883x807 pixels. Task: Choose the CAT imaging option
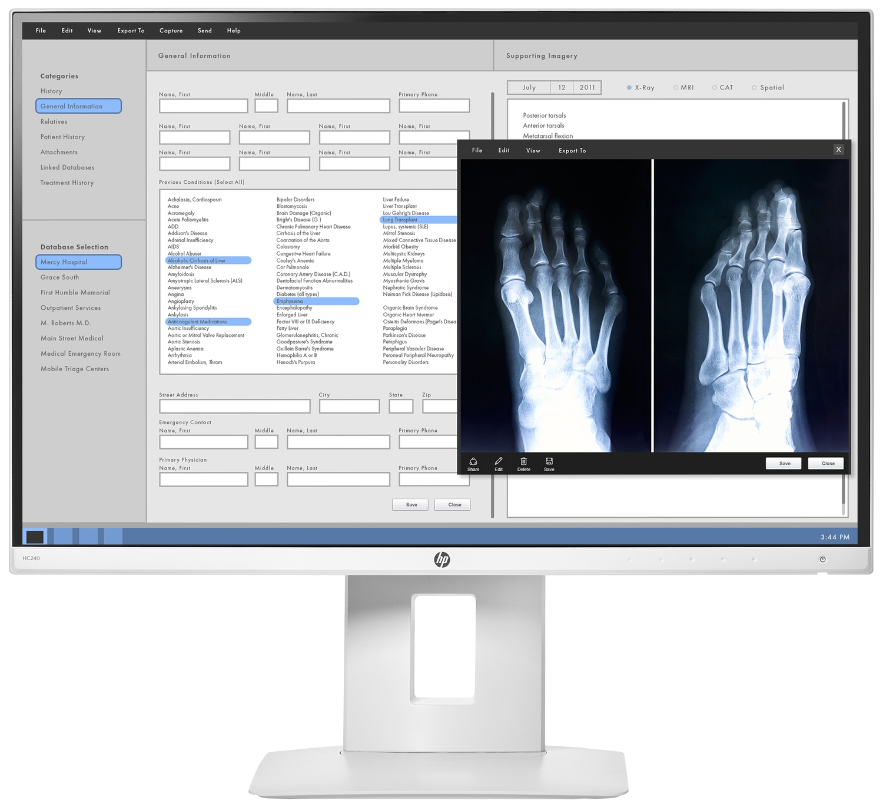(x=715, y=88)
